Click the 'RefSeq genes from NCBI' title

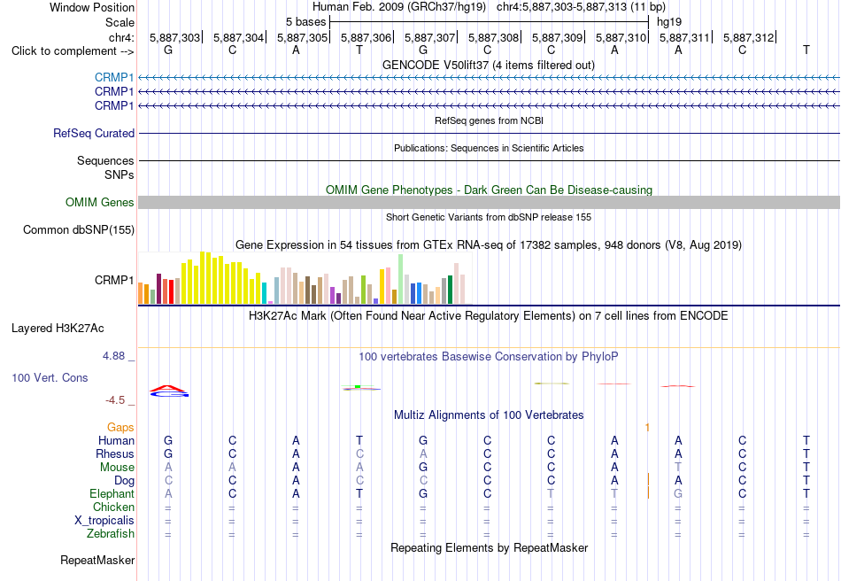(489, 120)
